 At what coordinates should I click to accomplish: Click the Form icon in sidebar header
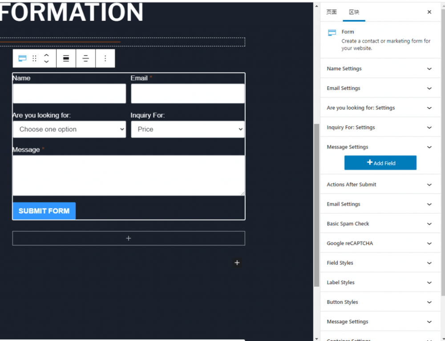pos(332,33)
